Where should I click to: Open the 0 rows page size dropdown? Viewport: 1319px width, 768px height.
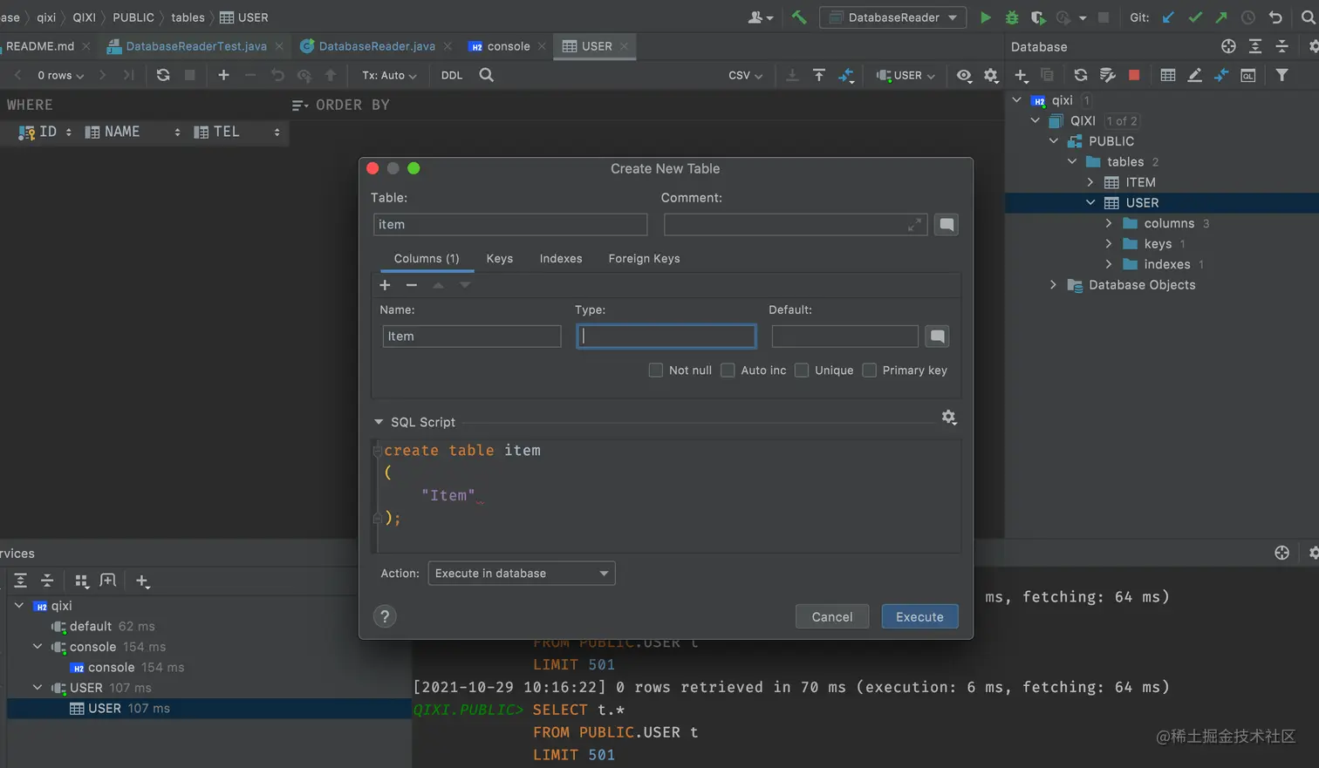[x=60, y=75]
